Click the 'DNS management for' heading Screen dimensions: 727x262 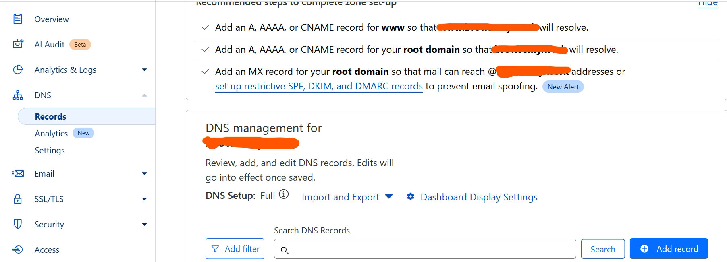[x=264, y=128]
